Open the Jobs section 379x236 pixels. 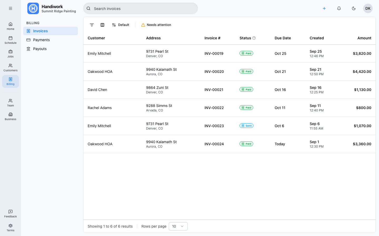tap(11, 54)
